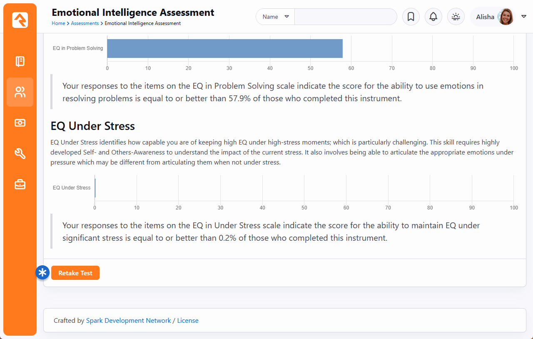Expand the Alisha user menu arrow
Image resolution: width=533 pixels, height=339 pixels.
click(523, 17)
